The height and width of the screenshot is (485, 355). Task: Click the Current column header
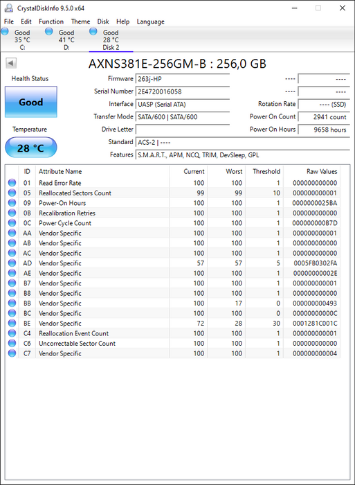pos(188,171)
